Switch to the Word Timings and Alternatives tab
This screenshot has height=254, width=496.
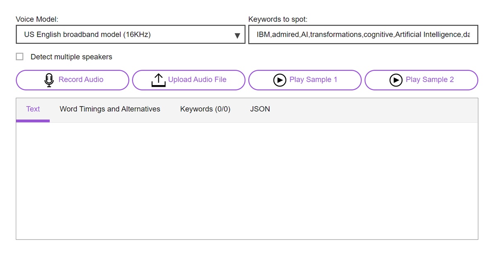click(110, 109)
